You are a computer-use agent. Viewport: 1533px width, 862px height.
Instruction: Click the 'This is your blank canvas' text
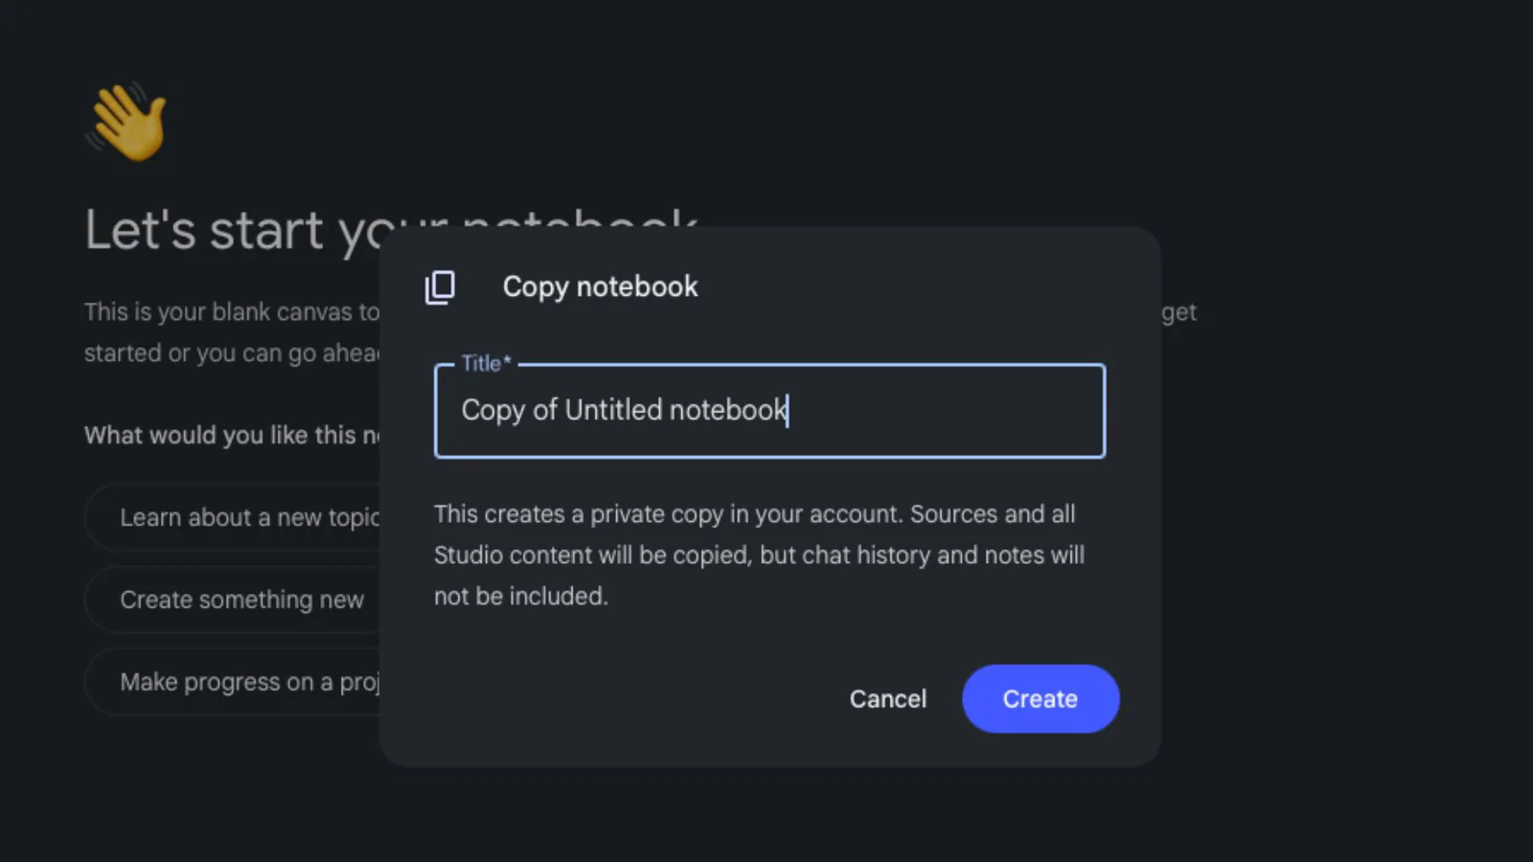click(x=232, y=312)
